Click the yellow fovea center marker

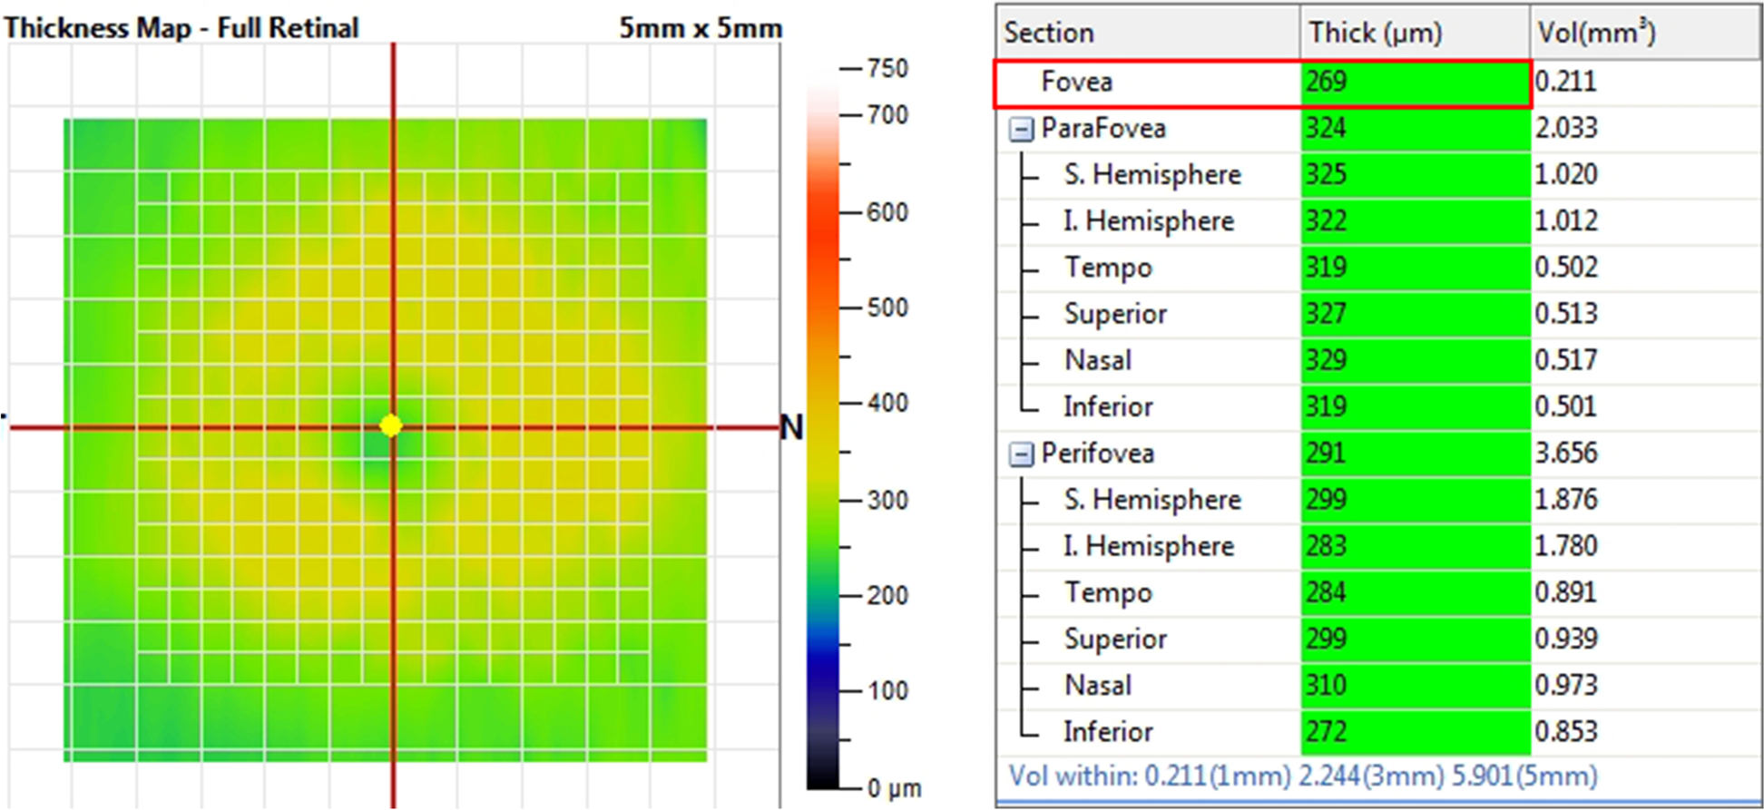tap(391, 425)
